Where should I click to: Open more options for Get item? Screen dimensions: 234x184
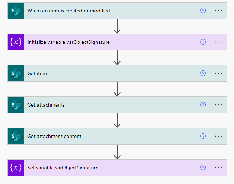[x=219, y=73]
